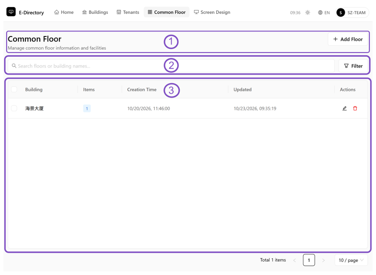Screen dimensions: 376x275
Task: Toggle the sun light/dark theme icon
Action: (308, 13)
